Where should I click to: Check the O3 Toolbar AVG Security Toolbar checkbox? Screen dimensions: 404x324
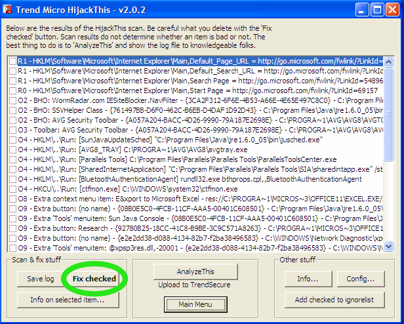12,130
